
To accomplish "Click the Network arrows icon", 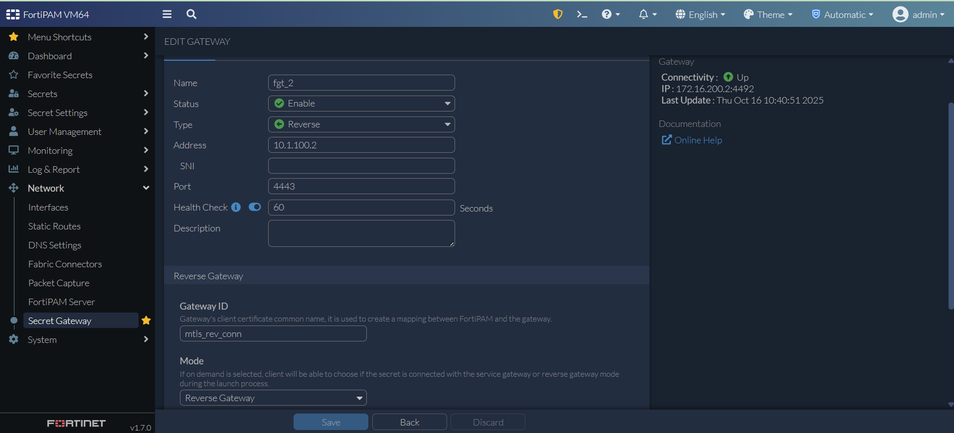I will 13,188.
